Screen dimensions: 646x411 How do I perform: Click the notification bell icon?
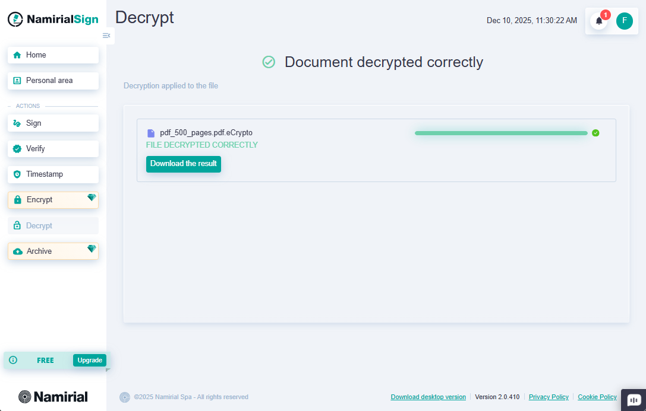598,21
